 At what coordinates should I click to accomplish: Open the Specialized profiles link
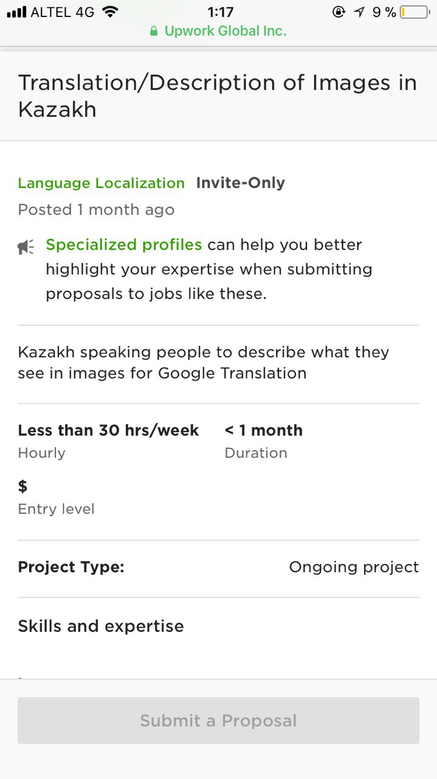click(124, 245)
